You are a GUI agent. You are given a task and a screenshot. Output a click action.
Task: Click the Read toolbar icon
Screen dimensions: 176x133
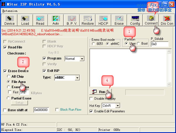click(x=40, y=20)
